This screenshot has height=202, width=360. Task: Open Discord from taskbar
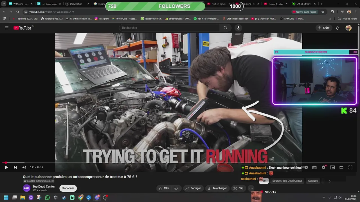point(97,198)
